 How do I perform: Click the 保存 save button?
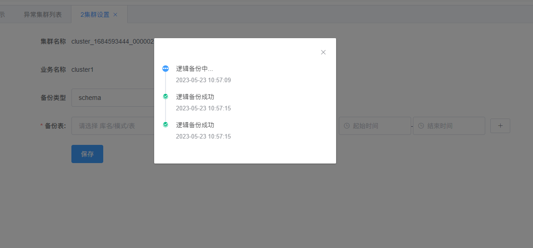click(87, 154)
